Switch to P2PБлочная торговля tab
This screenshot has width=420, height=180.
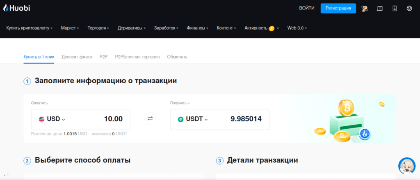click(137, 57)
